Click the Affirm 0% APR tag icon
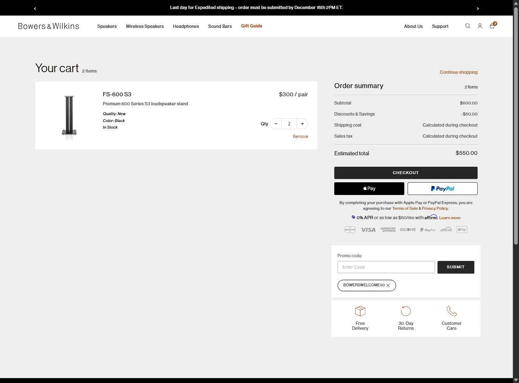 [353, 218]
